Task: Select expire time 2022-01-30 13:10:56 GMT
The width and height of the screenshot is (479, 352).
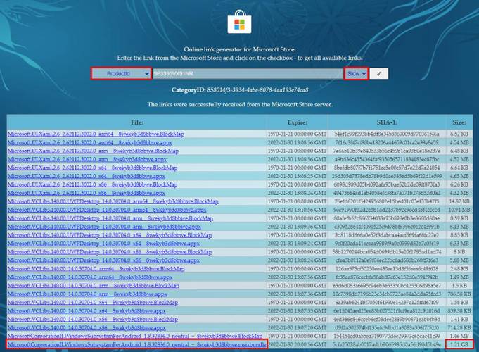Action: 298,210
